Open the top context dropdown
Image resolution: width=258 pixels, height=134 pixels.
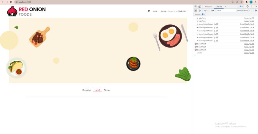point(206,11)
